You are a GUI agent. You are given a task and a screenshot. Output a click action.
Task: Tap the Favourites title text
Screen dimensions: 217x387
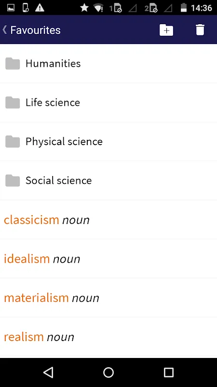35,30
